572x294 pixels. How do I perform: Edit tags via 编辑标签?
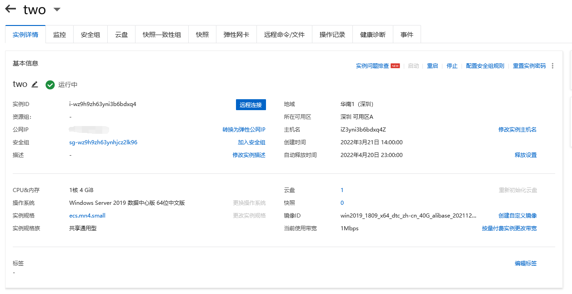[525, 263]
